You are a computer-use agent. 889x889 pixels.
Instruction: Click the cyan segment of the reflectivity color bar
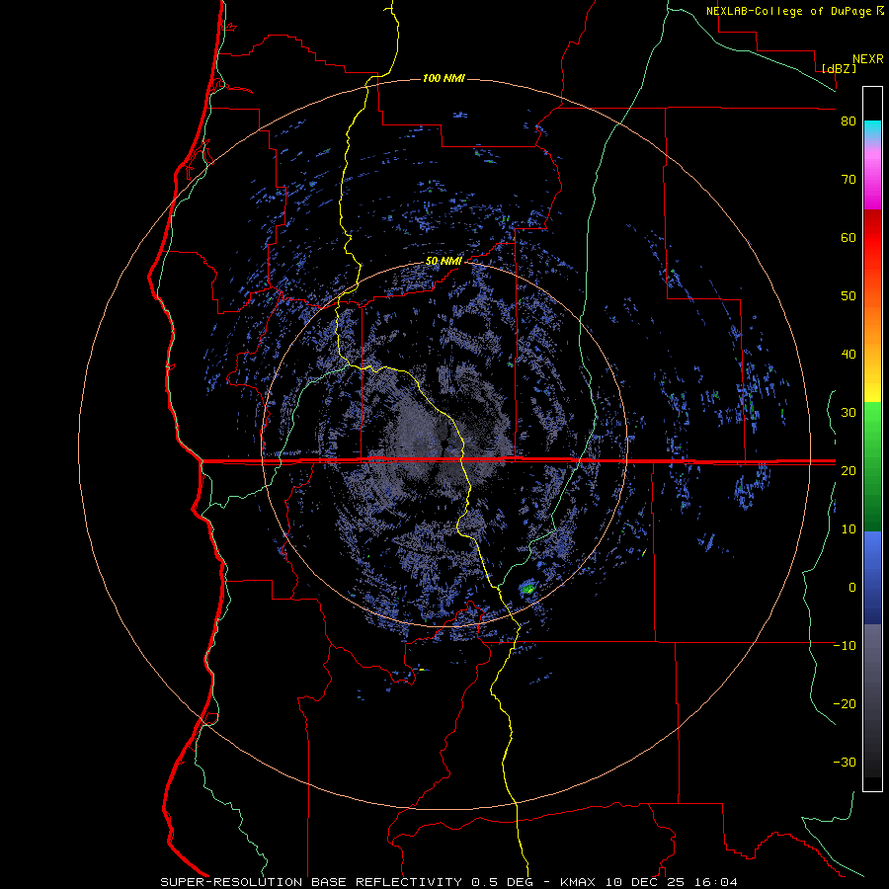pyautogui.click(x=872, y=127)
